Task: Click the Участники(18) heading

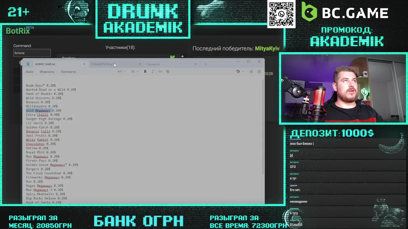Action: coord(120,47)
